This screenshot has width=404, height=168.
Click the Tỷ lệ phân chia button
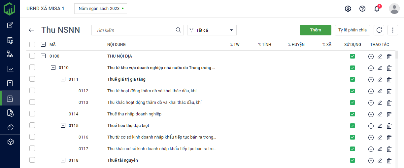(352, 30)
